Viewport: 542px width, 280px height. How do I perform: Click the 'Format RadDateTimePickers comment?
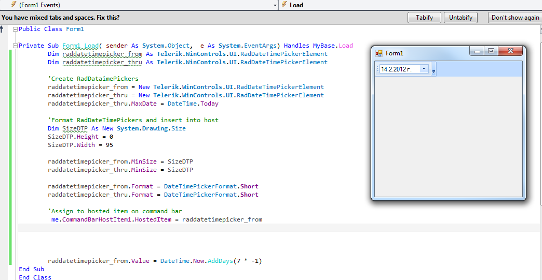click(133, 120)
